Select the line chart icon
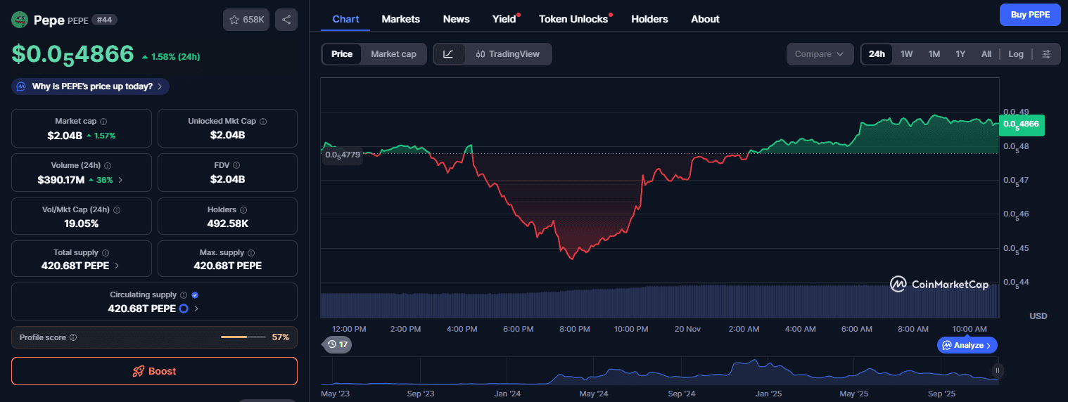Image resolution: width=1068 pixels, height=402 pixels. (449, 54)
